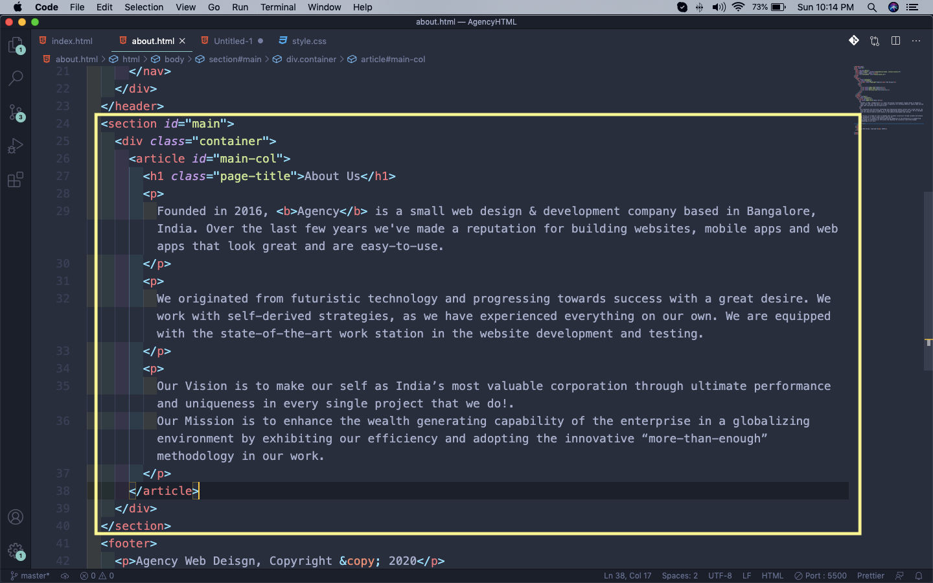
Task: Click the master* git branch in status bar
Action: coord(30,575)
